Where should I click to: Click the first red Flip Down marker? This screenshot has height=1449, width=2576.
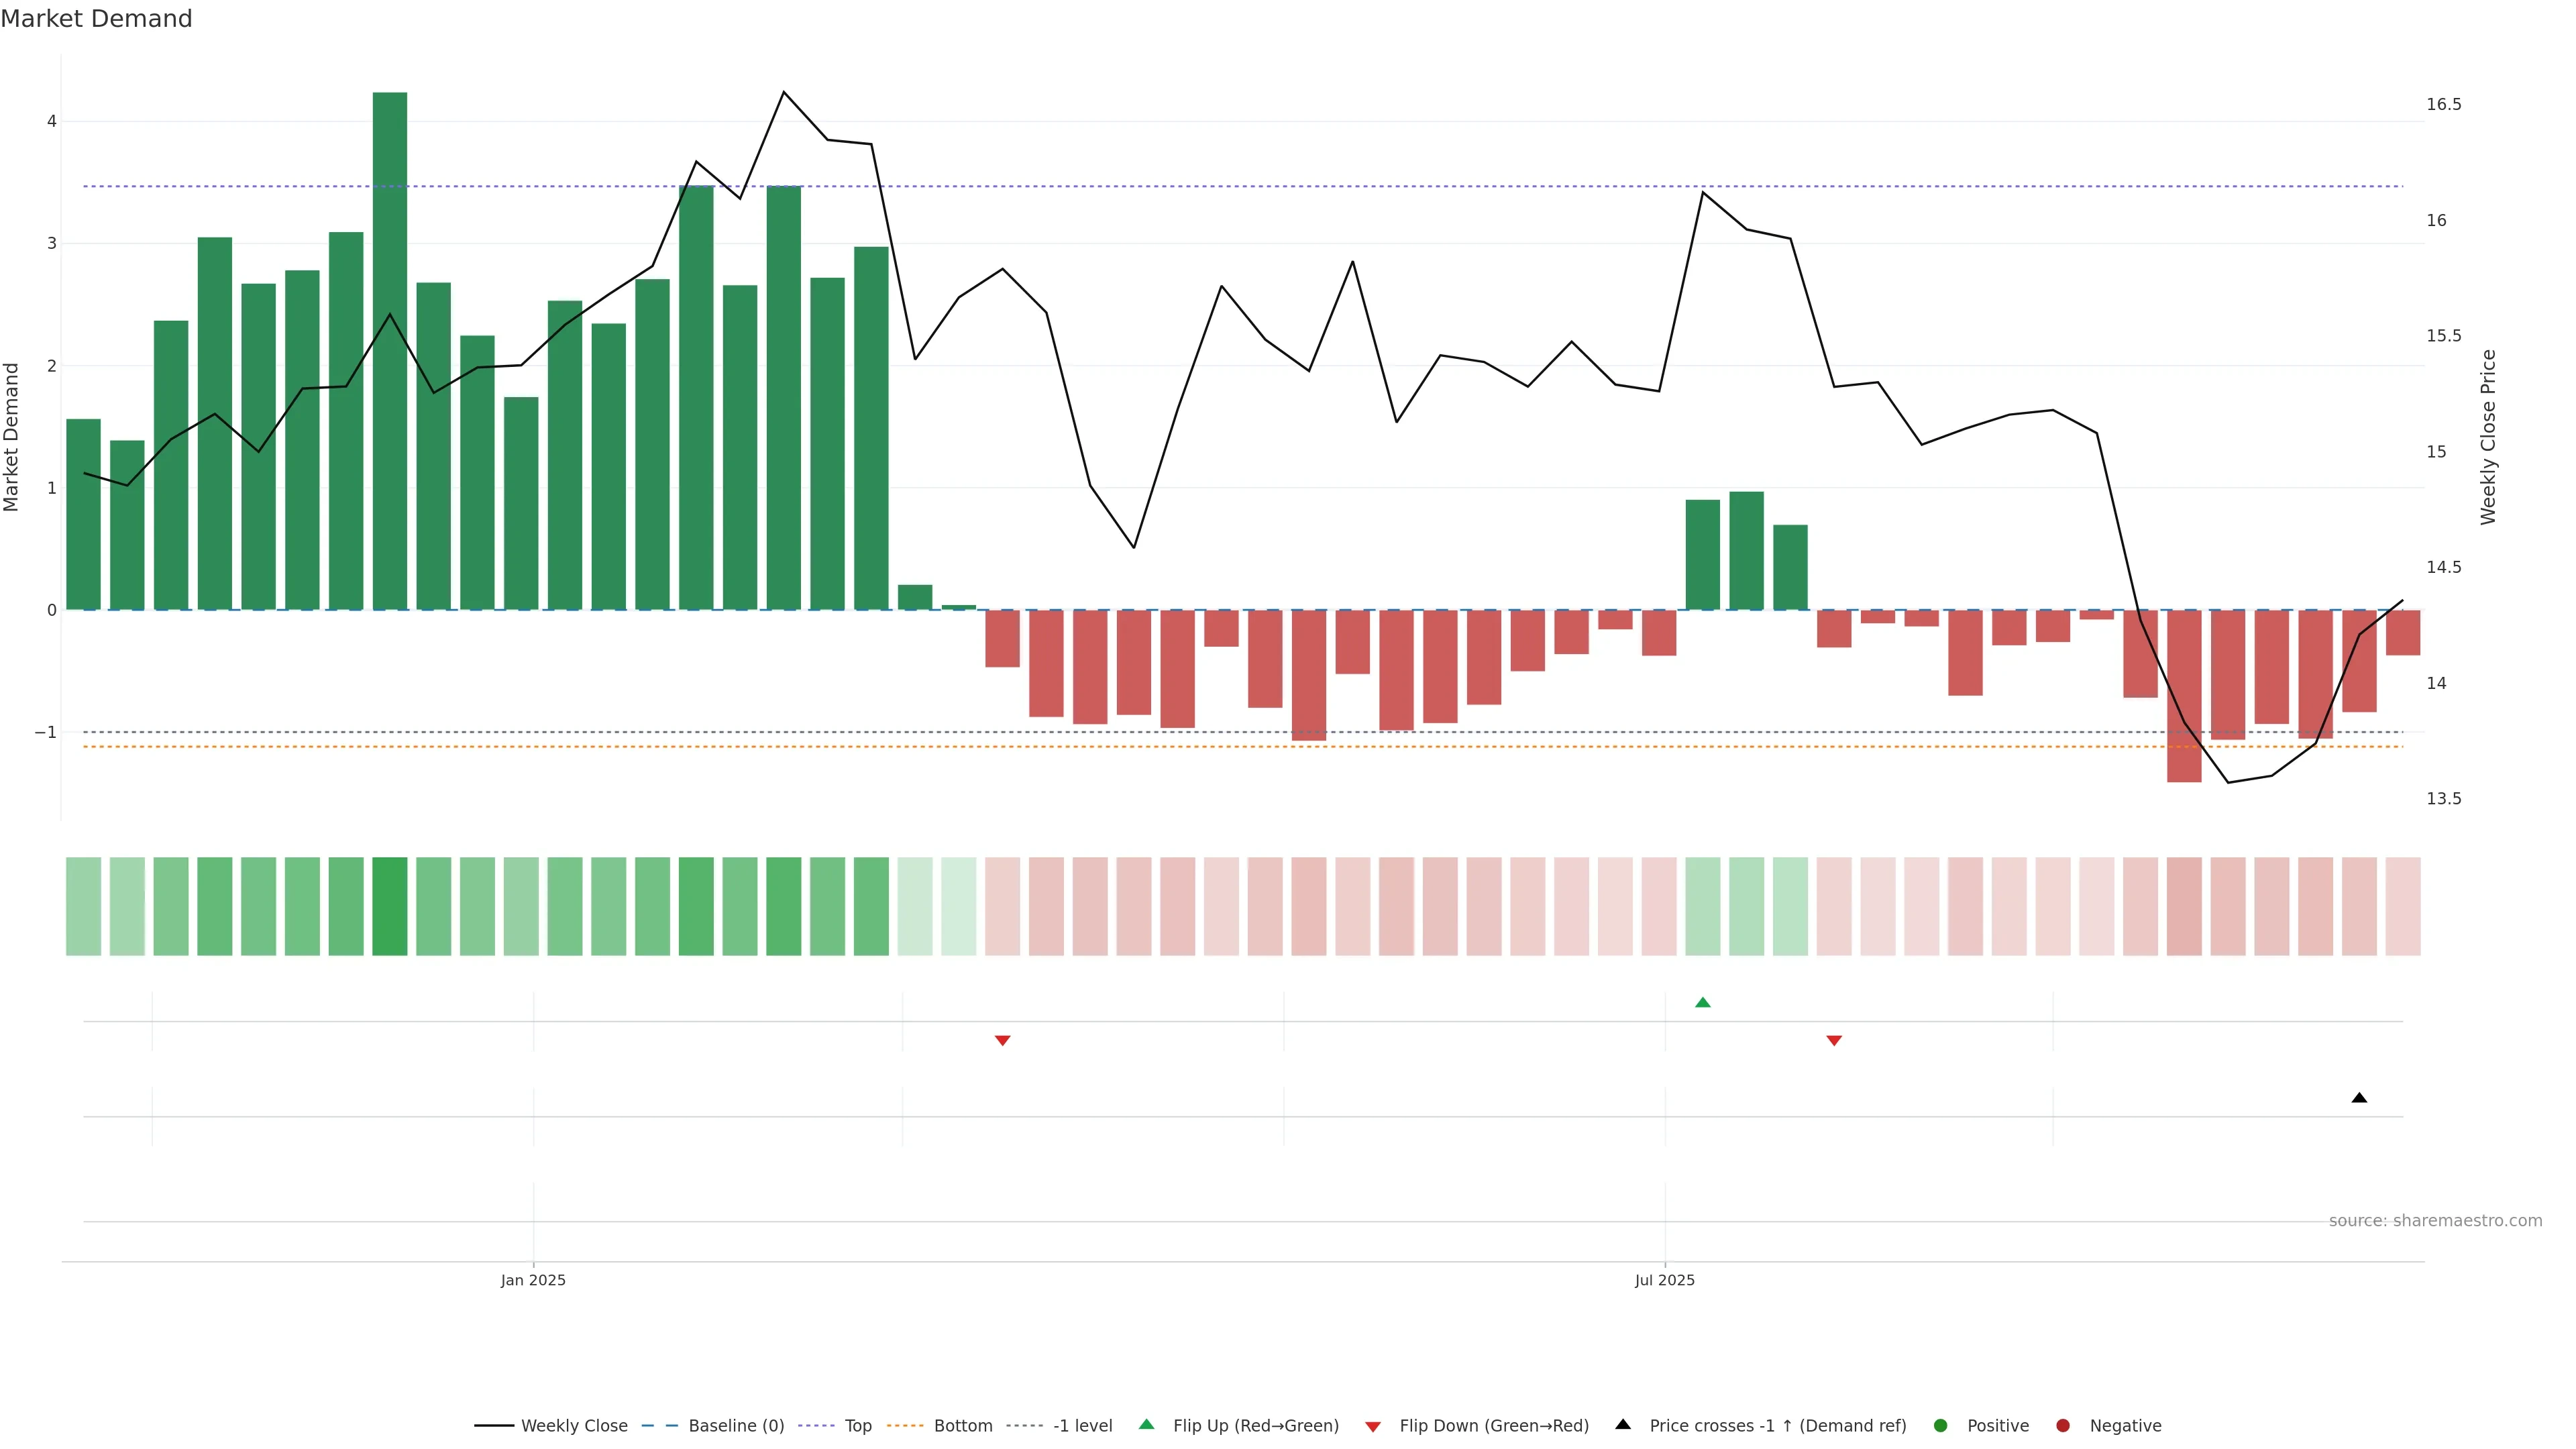[x=1002, y=1041]
